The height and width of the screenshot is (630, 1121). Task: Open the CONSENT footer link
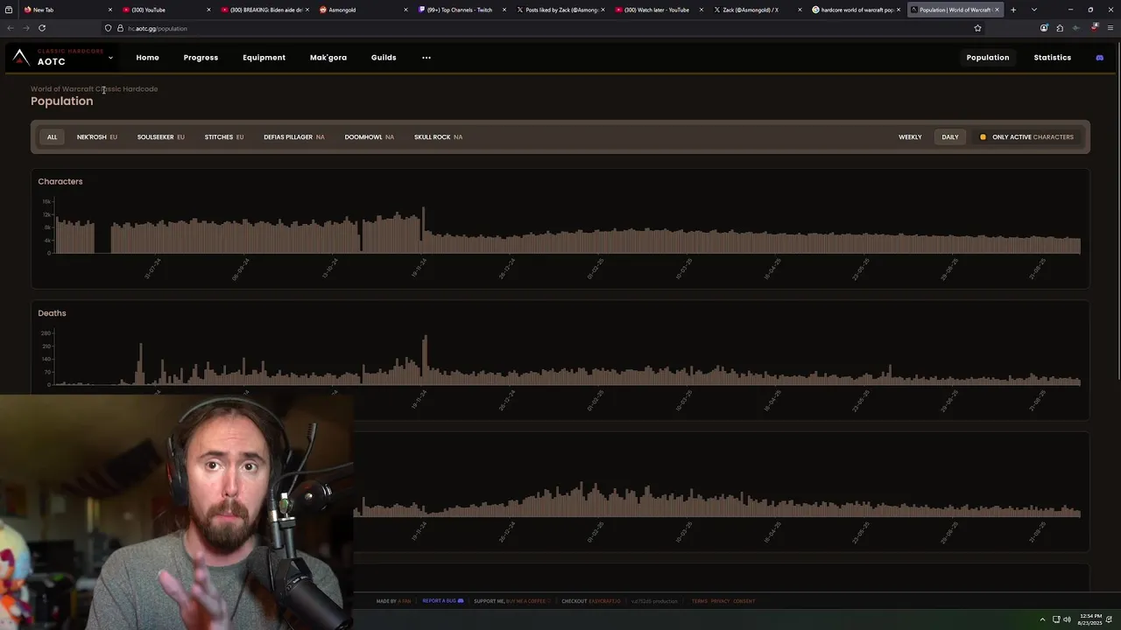pyautogui.click(x=744, y=601)
